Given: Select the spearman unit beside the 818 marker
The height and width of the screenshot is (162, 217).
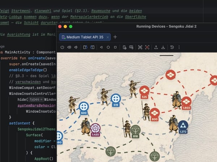Looking at the screenshot, I should (x=127, y=128).
